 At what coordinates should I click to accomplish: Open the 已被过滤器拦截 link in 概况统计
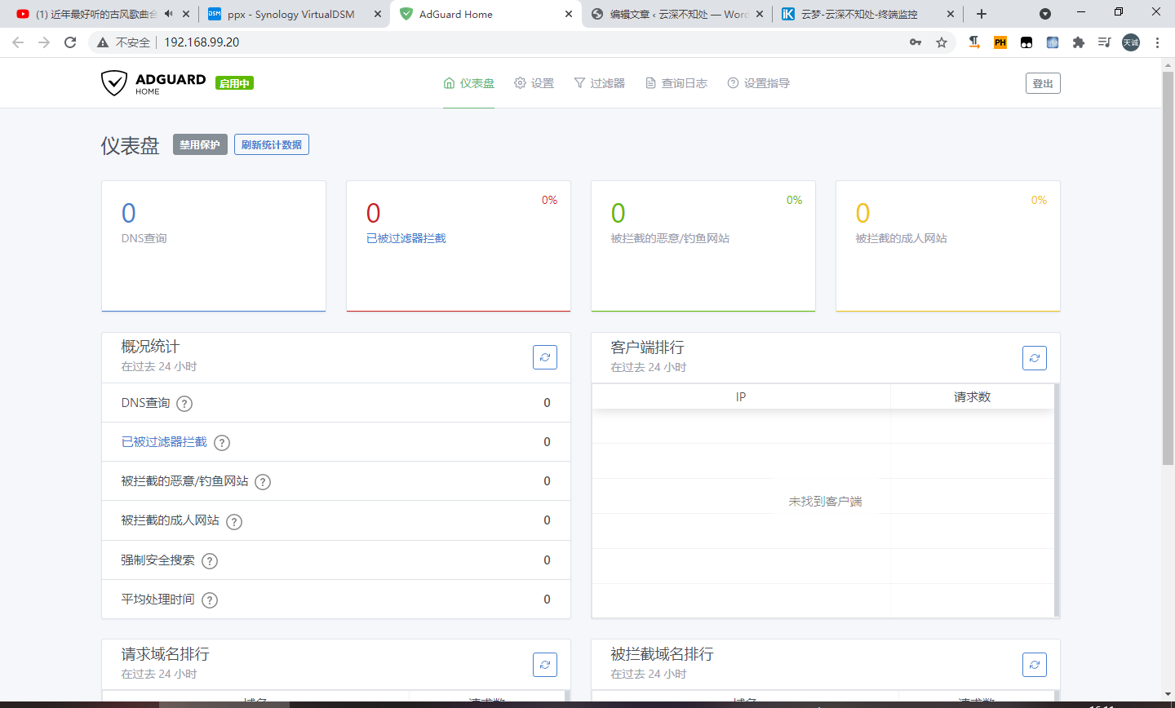[x=164, y=442]
